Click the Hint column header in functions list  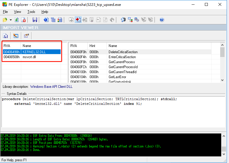[x=97, y=46]
